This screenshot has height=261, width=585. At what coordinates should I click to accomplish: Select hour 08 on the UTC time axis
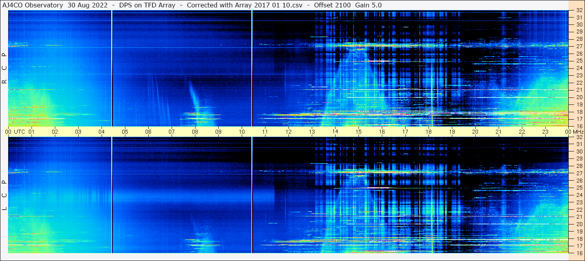195,132
